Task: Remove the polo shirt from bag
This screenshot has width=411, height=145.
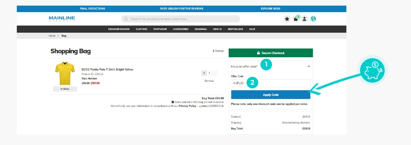Action: pyautogui.click(x=209, y=81)
